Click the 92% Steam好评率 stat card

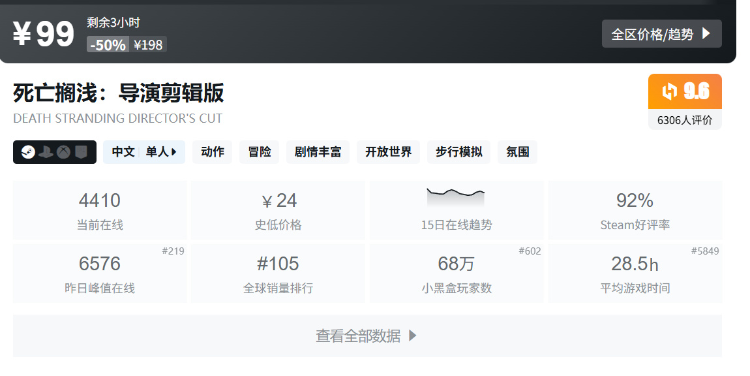tap(635, 210)
